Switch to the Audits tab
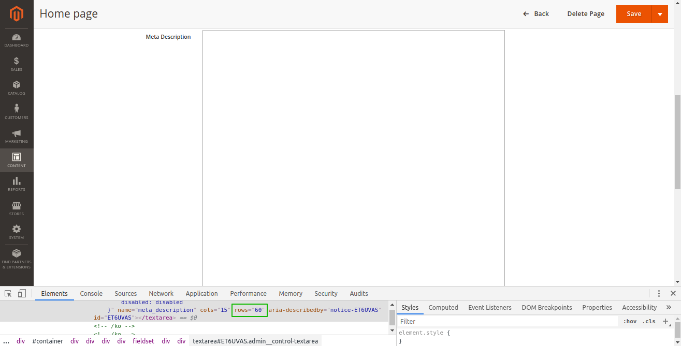 tap(359, 293)
